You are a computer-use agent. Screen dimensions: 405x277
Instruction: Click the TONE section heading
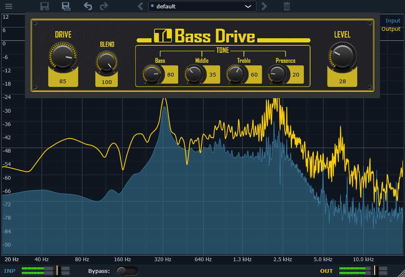pos(223,50)
